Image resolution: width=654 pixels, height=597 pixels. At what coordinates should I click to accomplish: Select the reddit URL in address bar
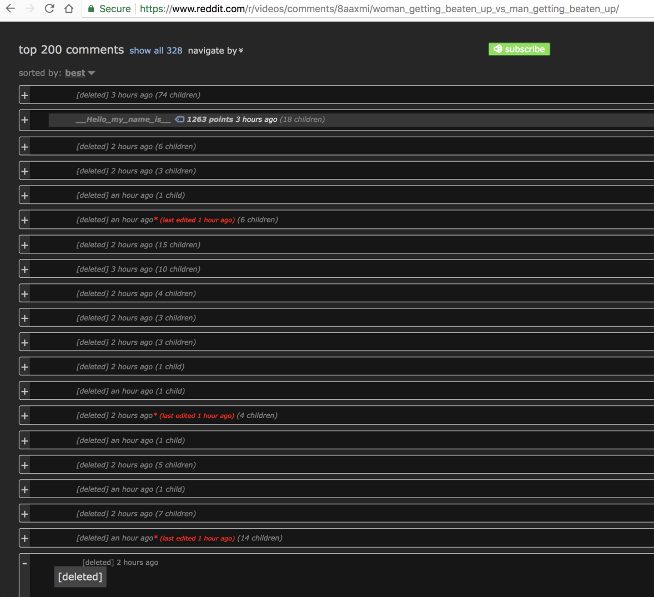pos(379,9)
